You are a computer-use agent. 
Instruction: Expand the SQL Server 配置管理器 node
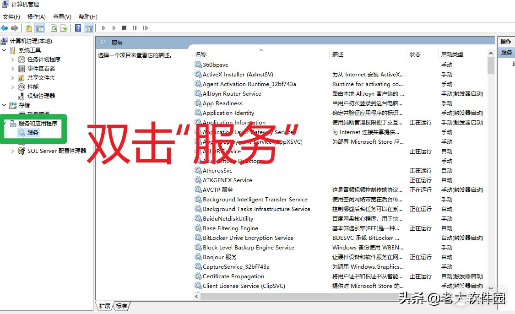[13, 151]
